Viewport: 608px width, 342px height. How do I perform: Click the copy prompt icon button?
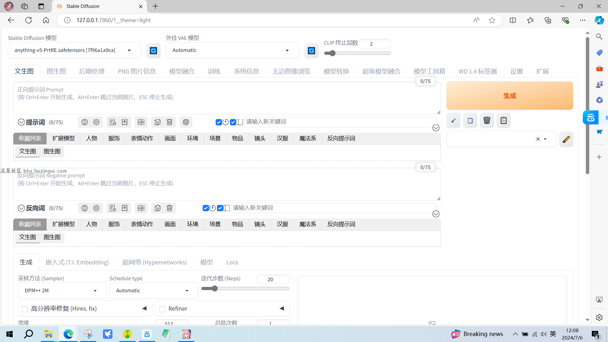click(157, 122)
